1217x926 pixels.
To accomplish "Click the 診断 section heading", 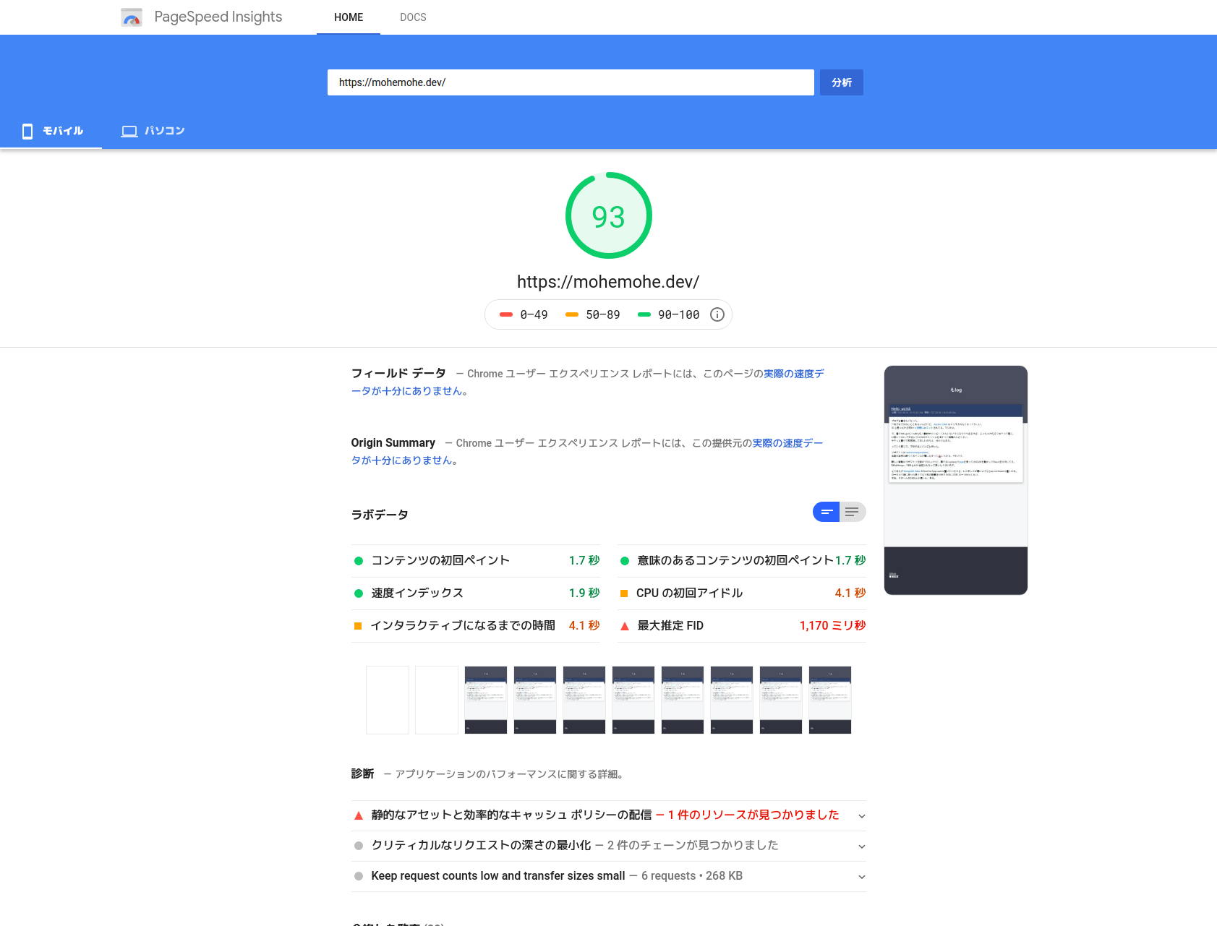I will [x=362, y=774].
